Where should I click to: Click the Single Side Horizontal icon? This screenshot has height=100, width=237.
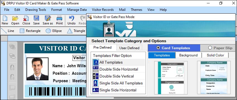96,90
